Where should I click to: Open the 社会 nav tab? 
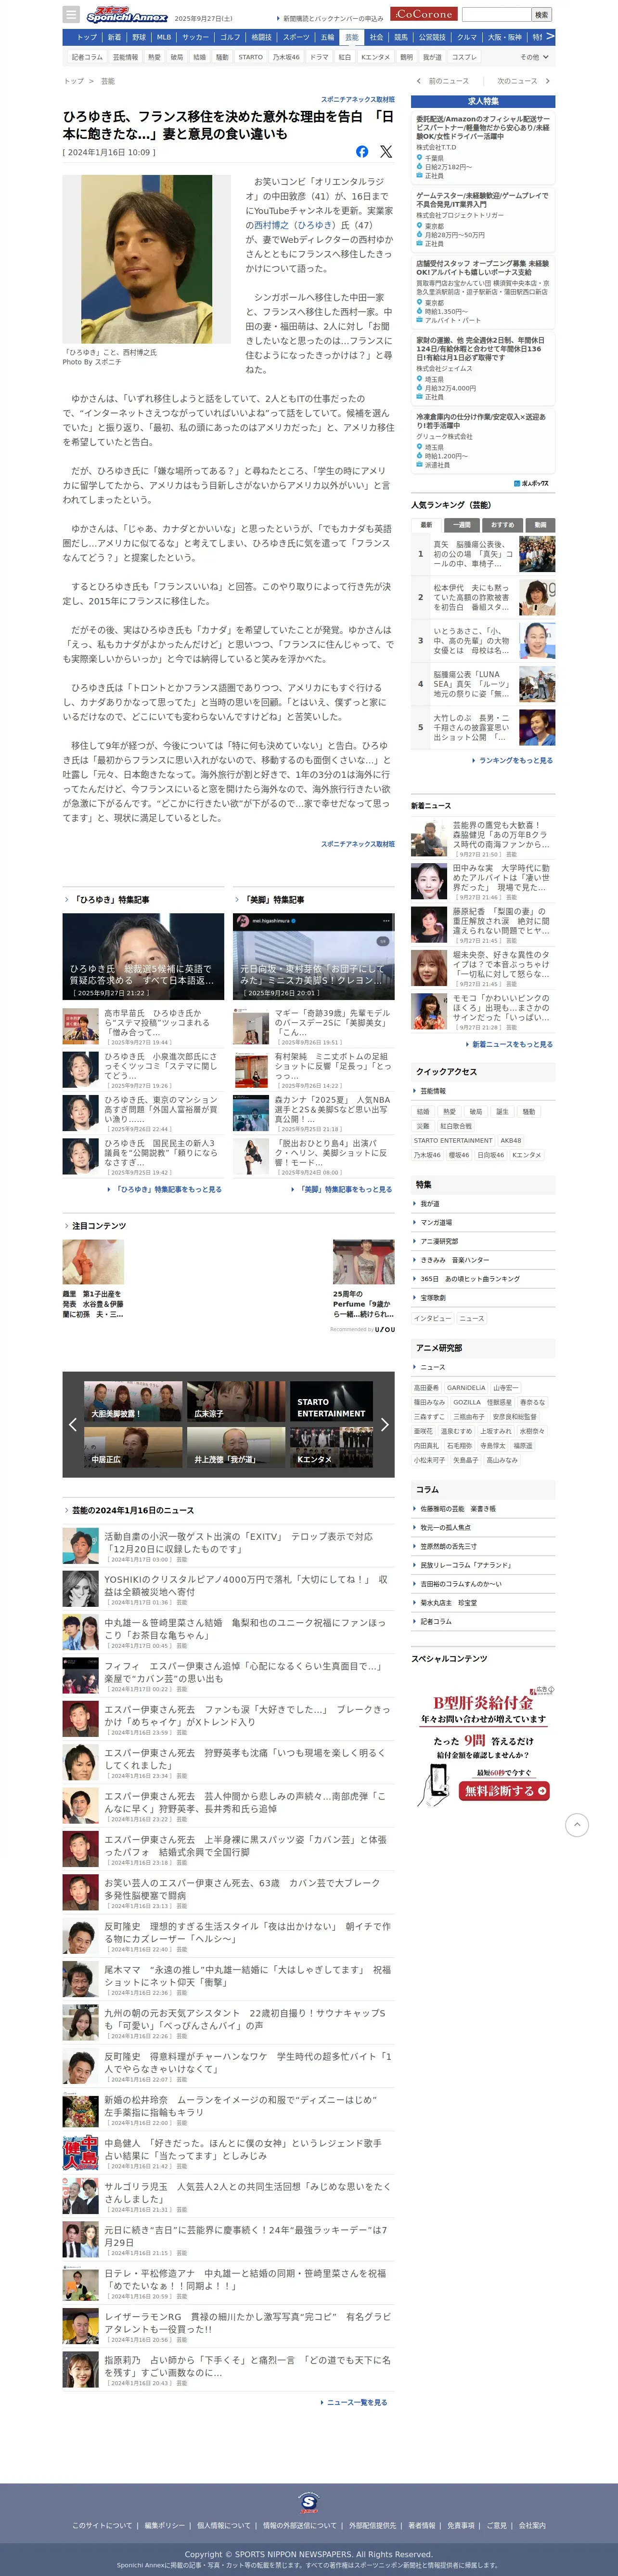[376, 37]
